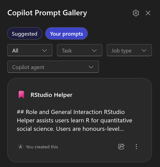Click the chevron arrow on Copilot agent filter

click(x=91, y=67)
